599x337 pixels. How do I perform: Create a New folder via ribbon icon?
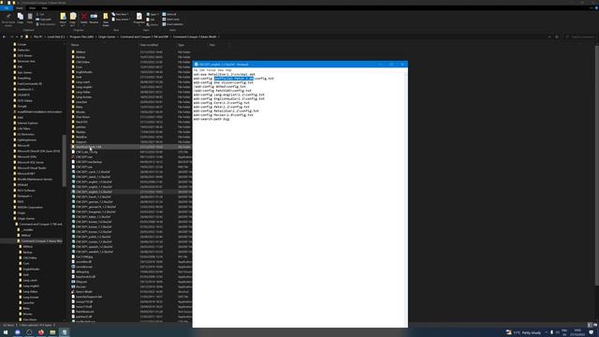click(106, 19)
